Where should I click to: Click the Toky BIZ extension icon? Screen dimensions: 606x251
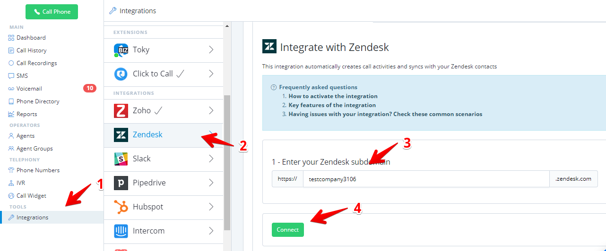(121, 50)
